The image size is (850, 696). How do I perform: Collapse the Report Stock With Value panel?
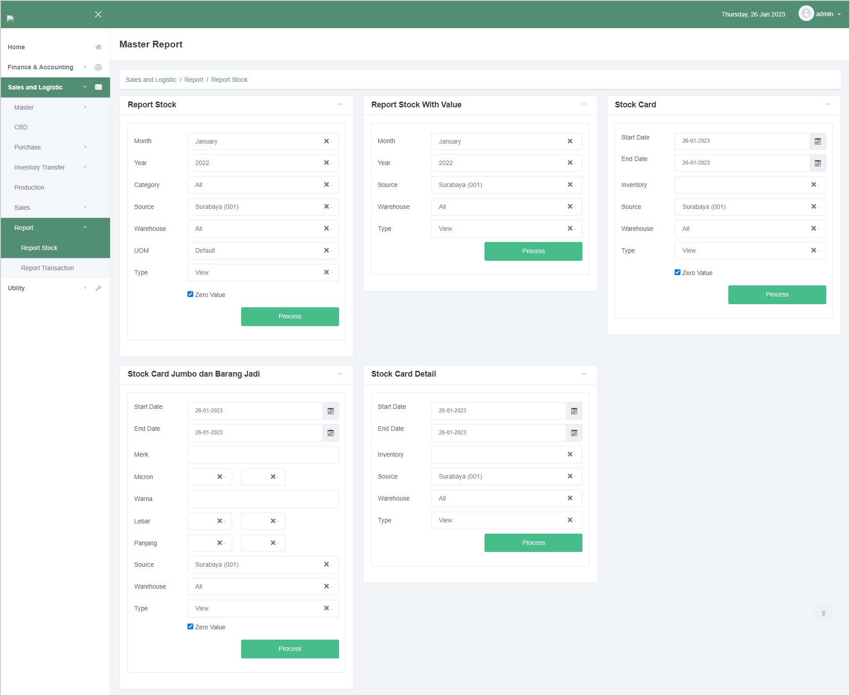583,104
